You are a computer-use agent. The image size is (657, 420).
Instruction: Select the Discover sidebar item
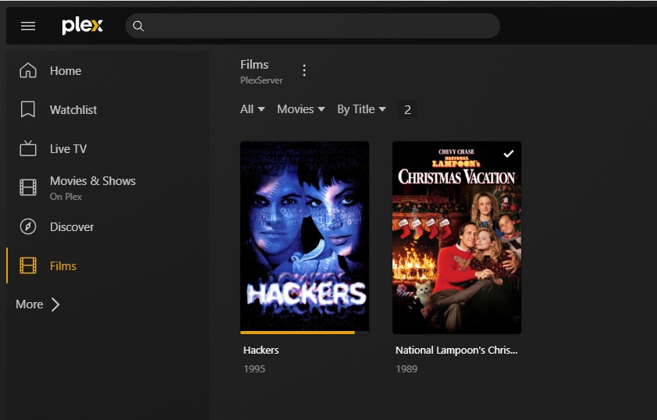[x=72, y=226]
